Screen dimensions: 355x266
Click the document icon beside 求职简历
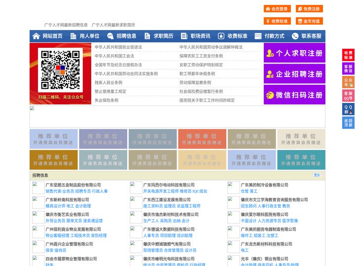point(147,36)
